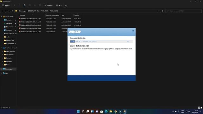
Task: Open Google Chrome from the taskbar
Action: point(115,111)
